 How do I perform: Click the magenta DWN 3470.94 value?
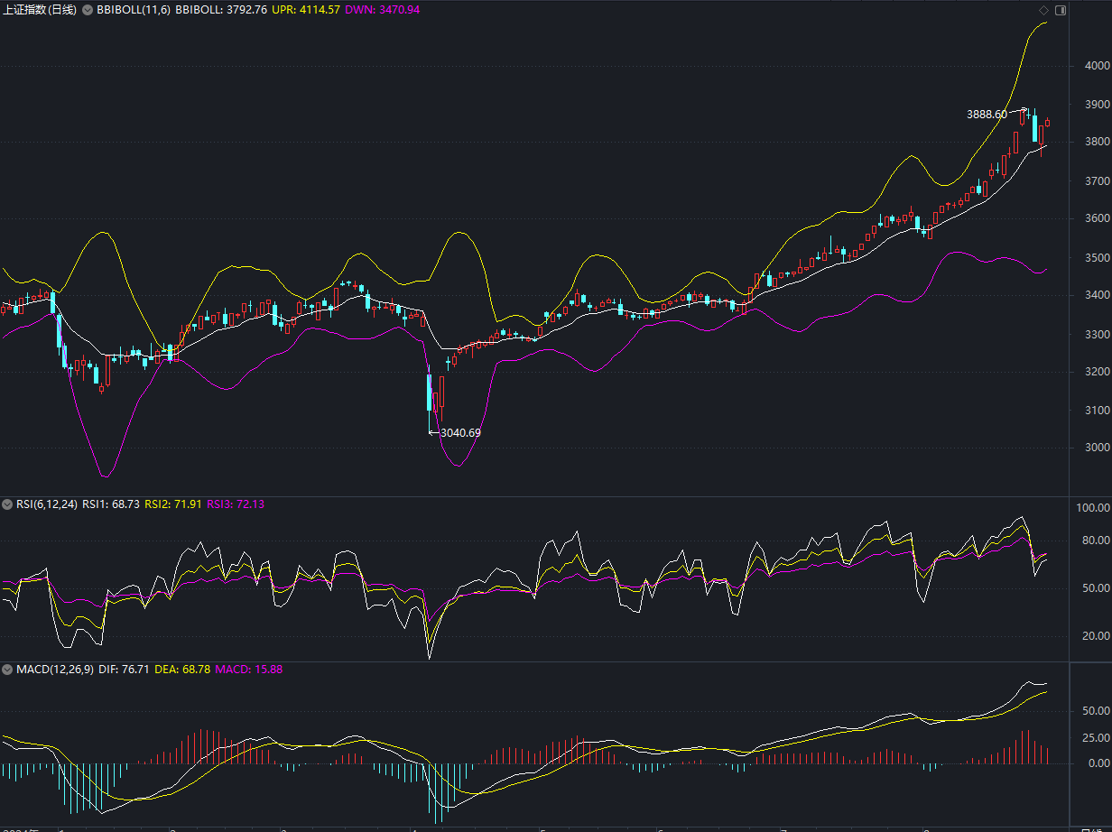(x=383, y=10)
